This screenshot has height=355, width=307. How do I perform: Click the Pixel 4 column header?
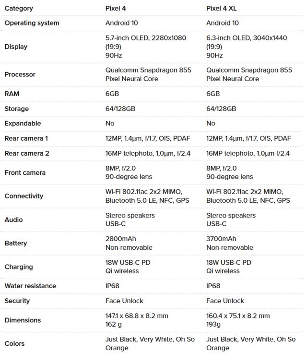pos(119,8)
